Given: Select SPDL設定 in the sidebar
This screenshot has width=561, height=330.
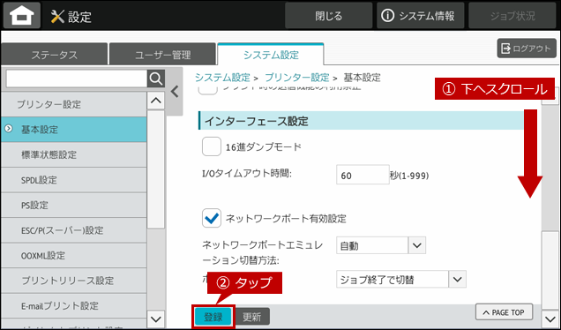Looking at the screenshot, I should (74, 180).
